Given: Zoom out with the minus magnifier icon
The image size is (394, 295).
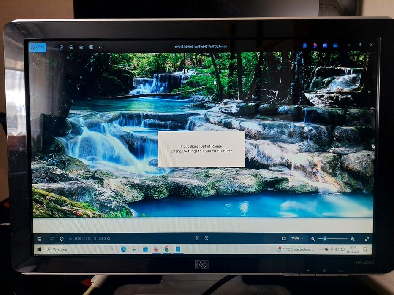Looking at the screenshot, I should (313, 239).
